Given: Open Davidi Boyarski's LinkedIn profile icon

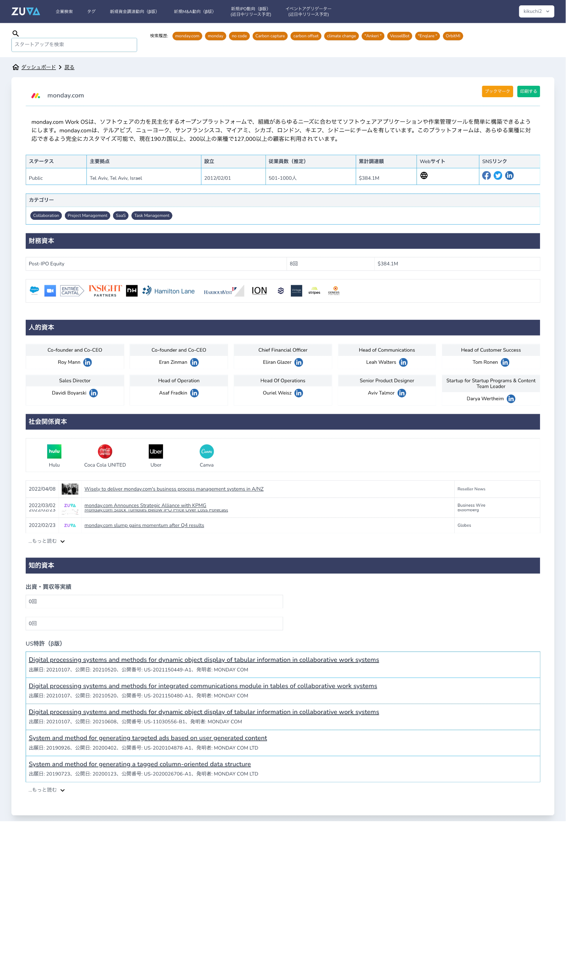Looking at the screenshot, I should [x=94, y=393].
